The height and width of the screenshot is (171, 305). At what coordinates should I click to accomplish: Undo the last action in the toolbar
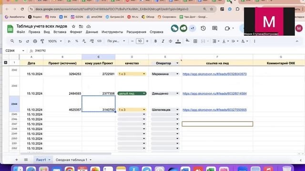(x=20, y=41)
